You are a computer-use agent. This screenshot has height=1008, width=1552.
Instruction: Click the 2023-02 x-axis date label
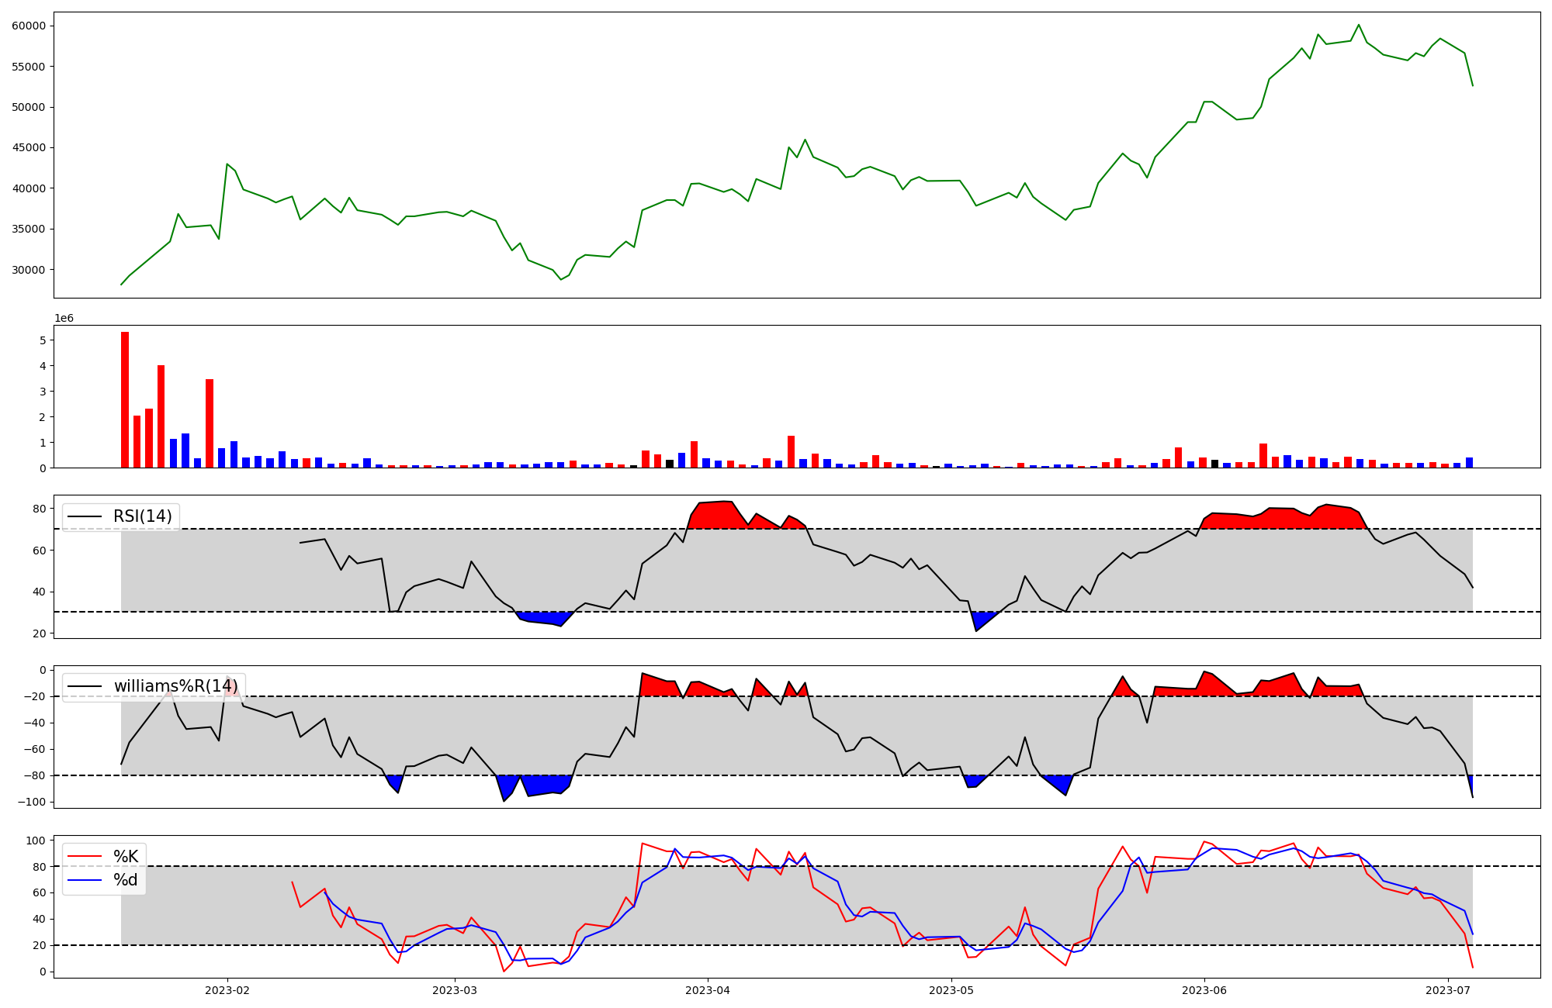227,990
